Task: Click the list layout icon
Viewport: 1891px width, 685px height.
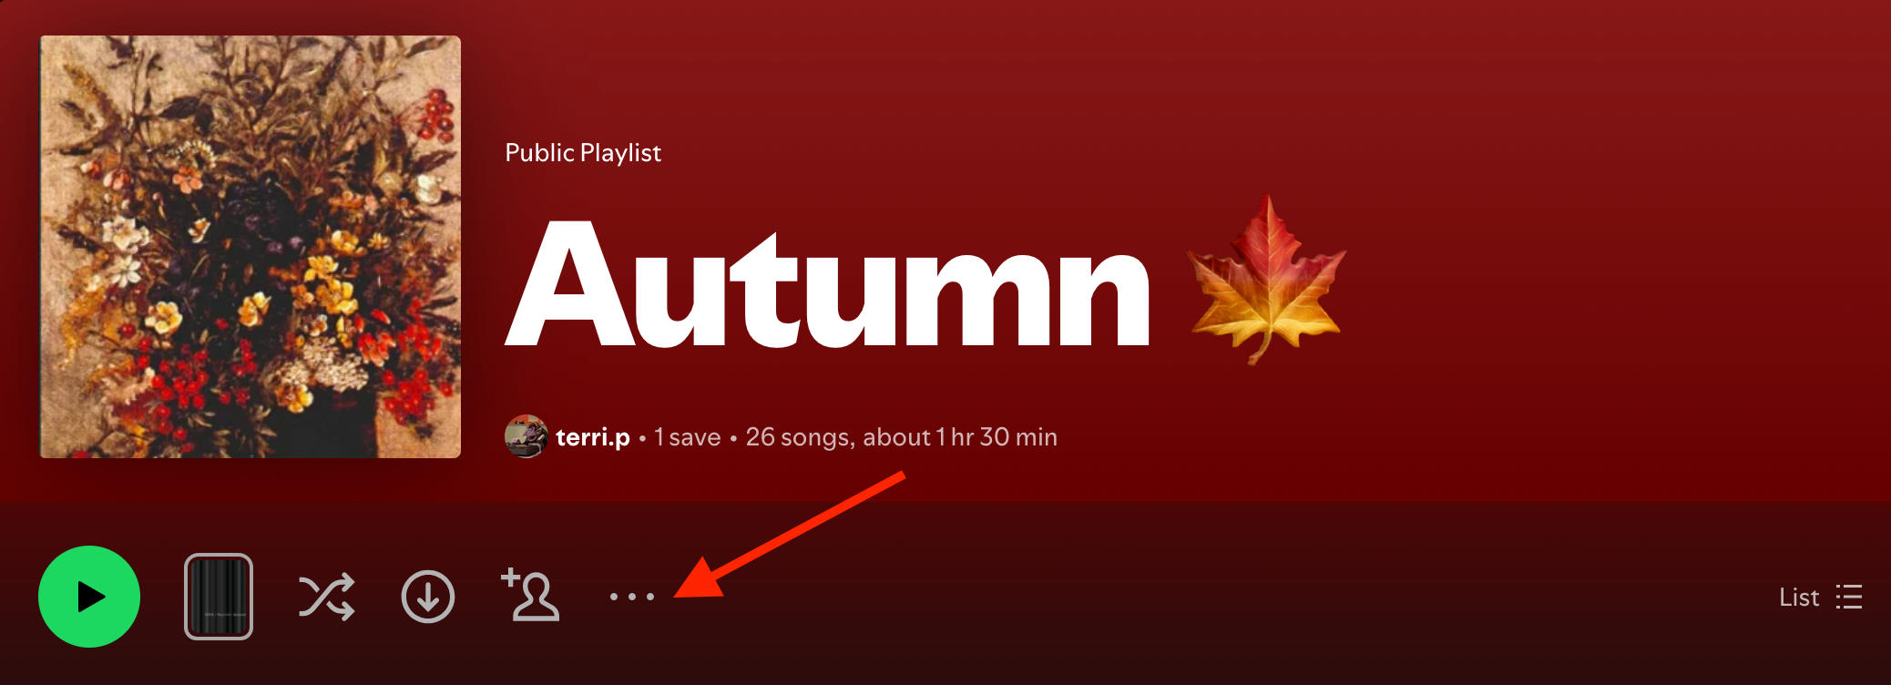Action: 1849,598
